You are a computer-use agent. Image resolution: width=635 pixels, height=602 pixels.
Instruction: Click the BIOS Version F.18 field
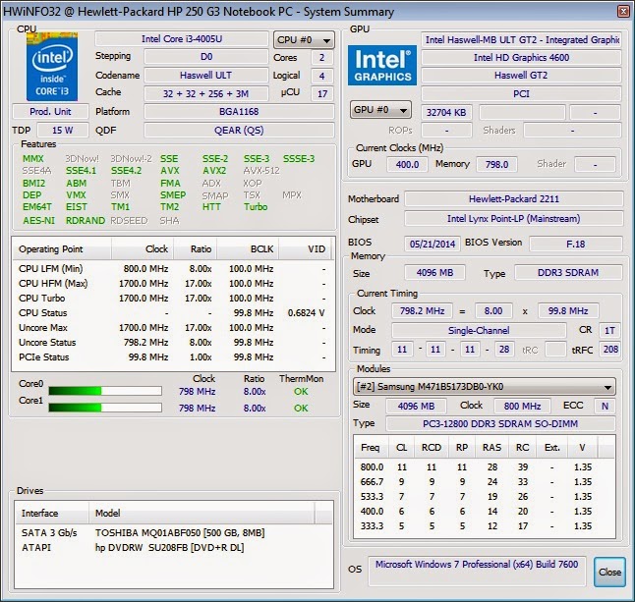(575, 244)
